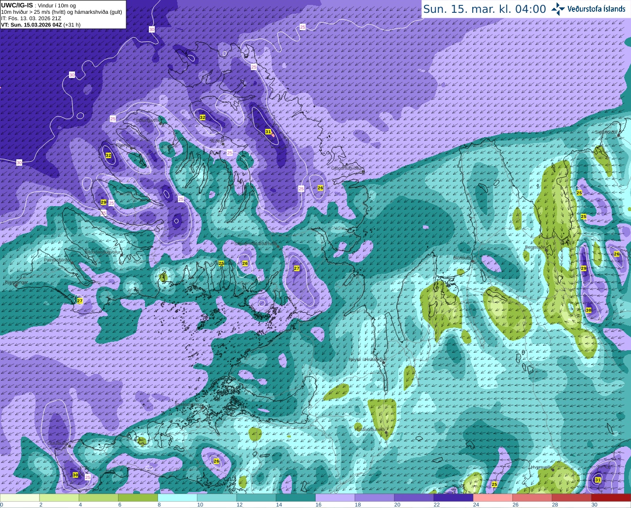Select the 'Sun. 15. mar. kl. 04:00' timestamp
631x508 pixels.
(485, 9)
